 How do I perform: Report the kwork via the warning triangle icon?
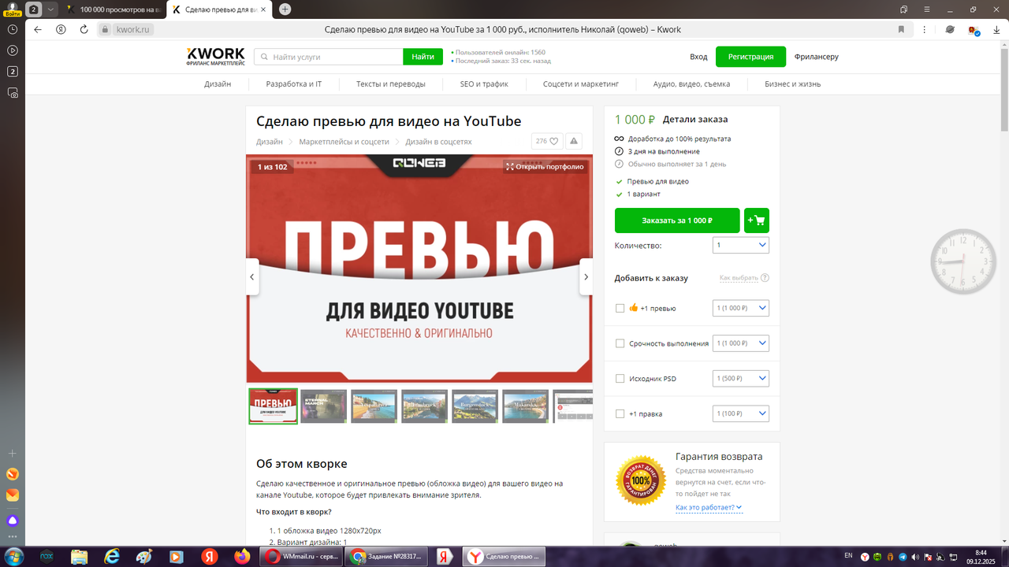click(x=574, y=142)
